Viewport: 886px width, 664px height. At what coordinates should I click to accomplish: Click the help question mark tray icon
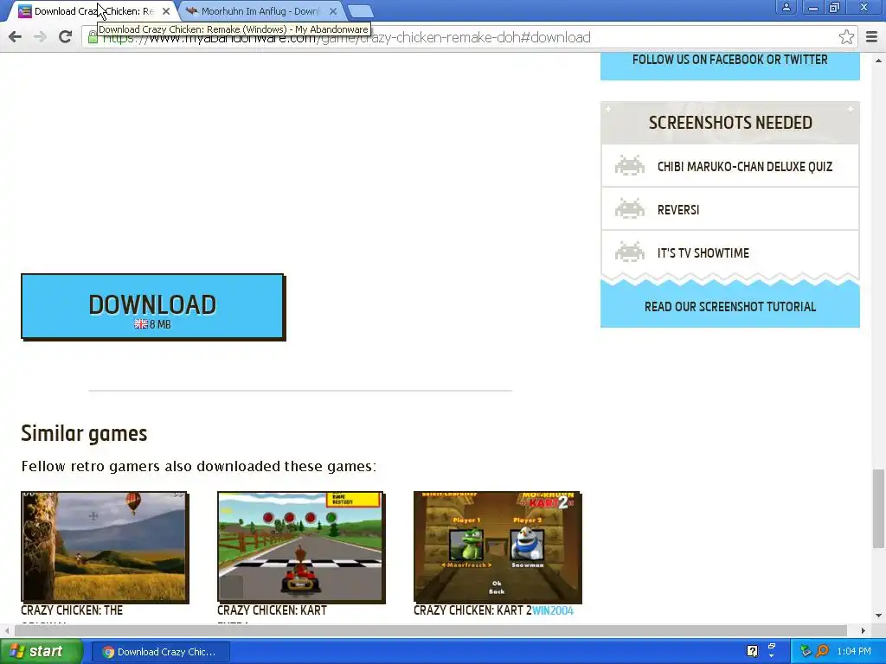point(752,651)
